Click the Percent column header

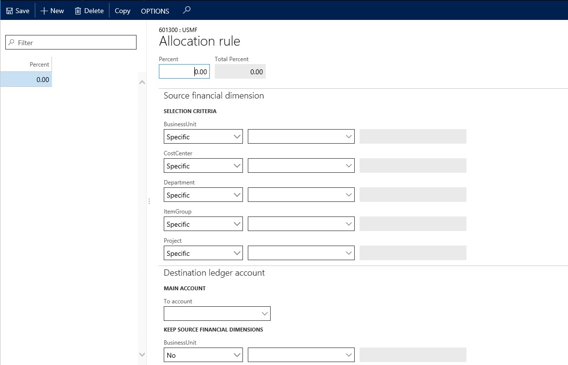39,65
